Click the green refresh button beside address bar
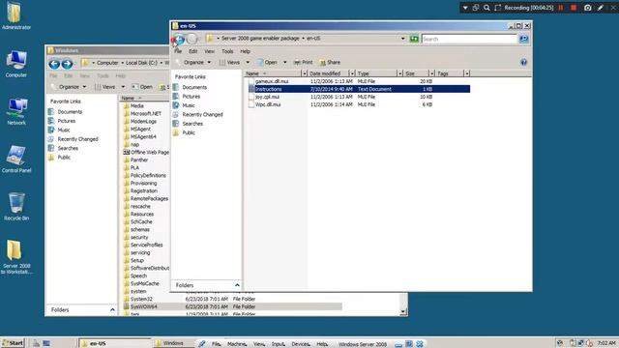Screen dimensions: 619x348 414,39
